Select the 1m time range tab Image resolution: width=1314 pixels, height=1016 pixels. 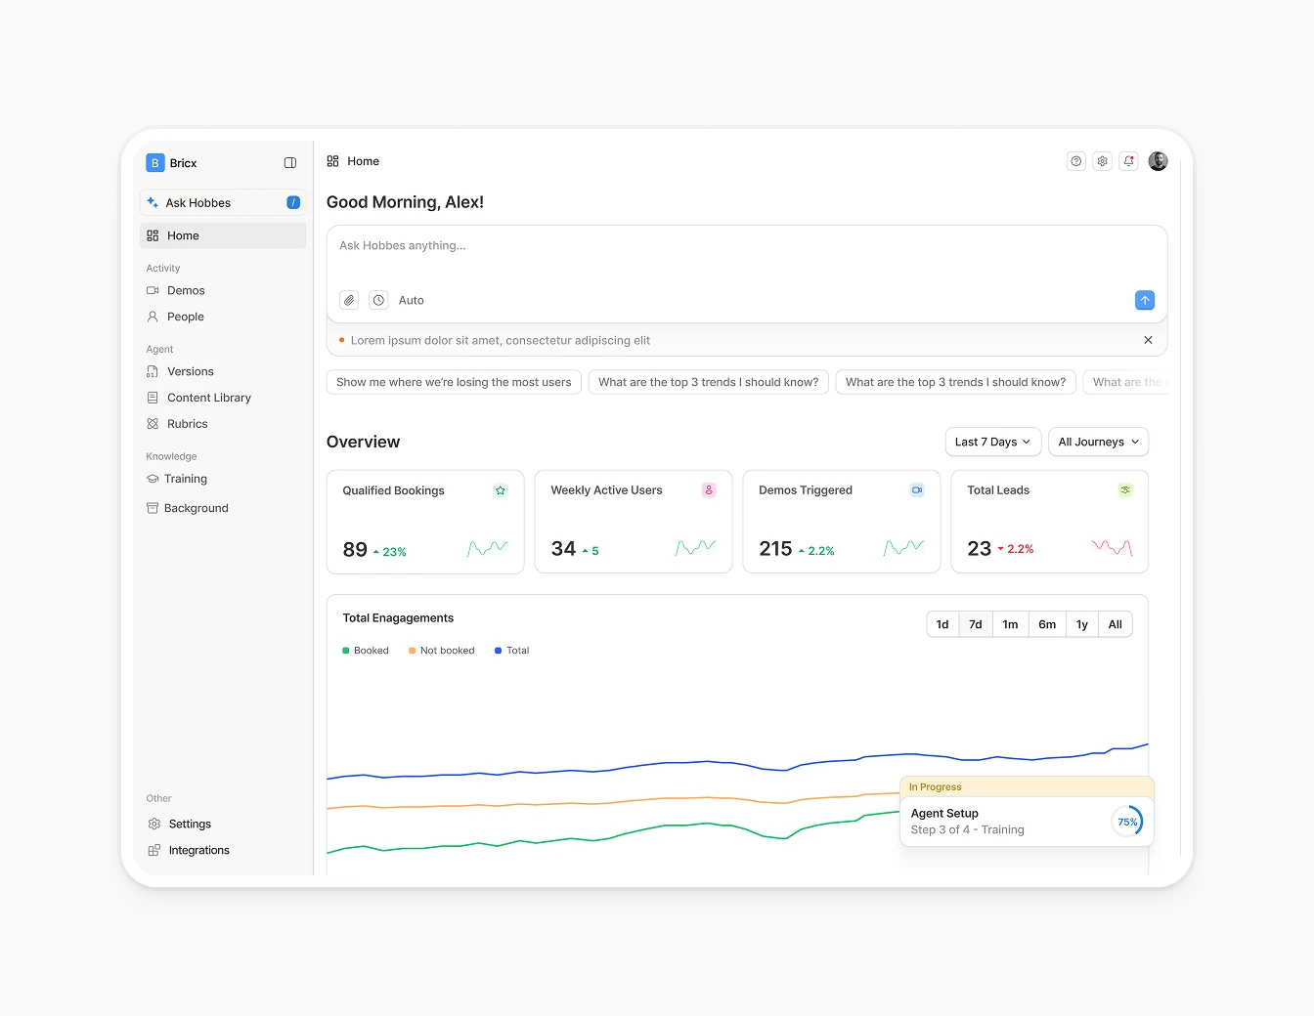(x=1010, y=624)
